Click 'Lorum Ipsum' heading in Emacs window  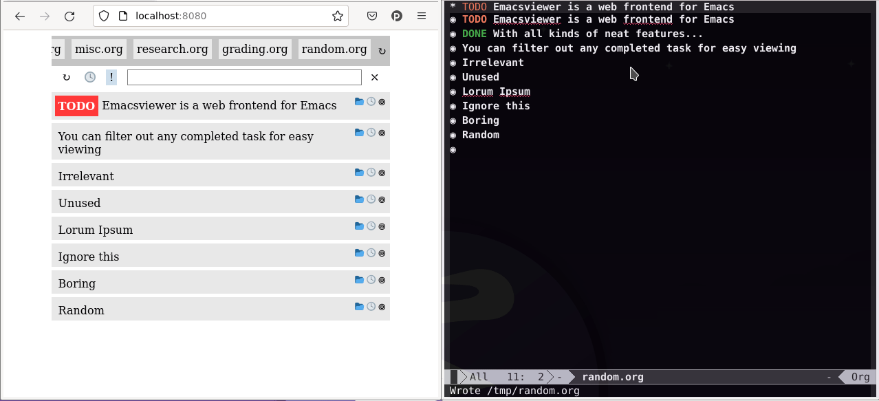coord(496,91)
